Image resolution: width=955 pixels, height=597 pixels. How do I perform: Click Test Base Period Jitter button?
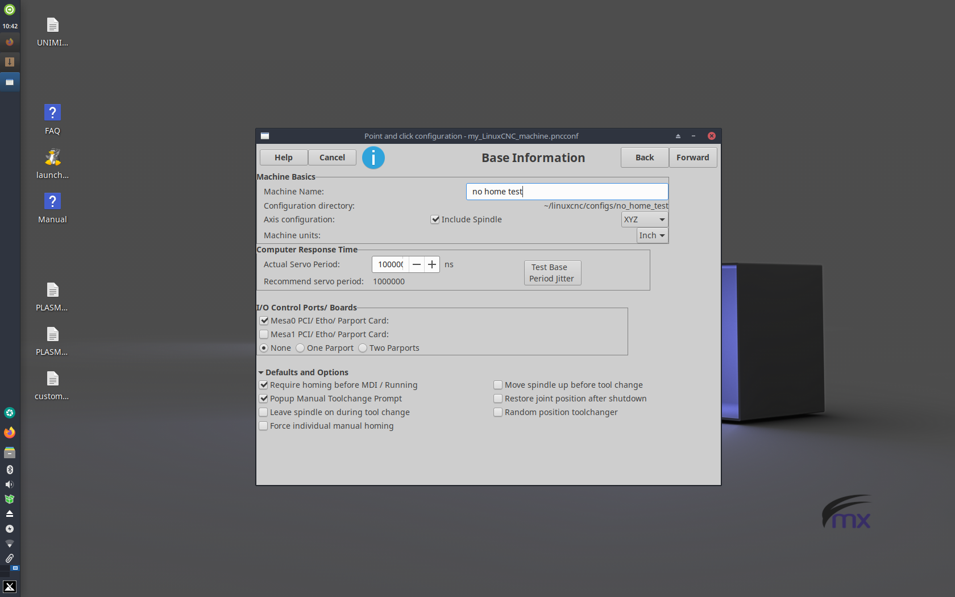coord(552,273)
